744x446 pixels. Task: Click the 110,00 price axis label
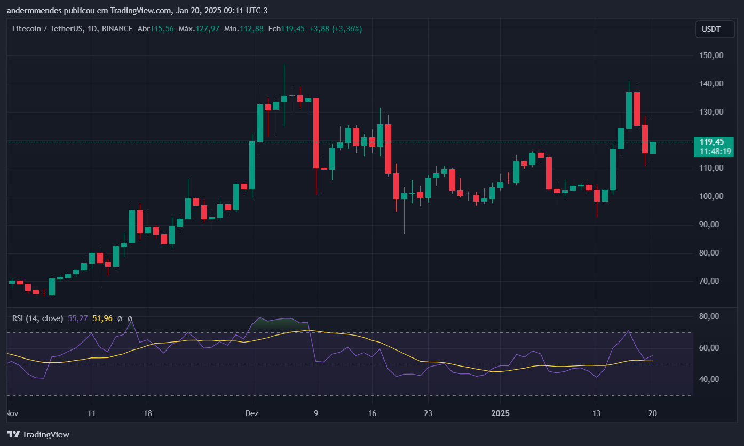tap(711, 168)
